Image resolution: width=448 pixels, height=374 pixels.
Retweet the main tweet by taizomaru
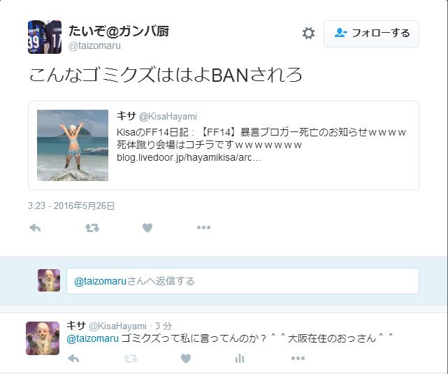92,228
